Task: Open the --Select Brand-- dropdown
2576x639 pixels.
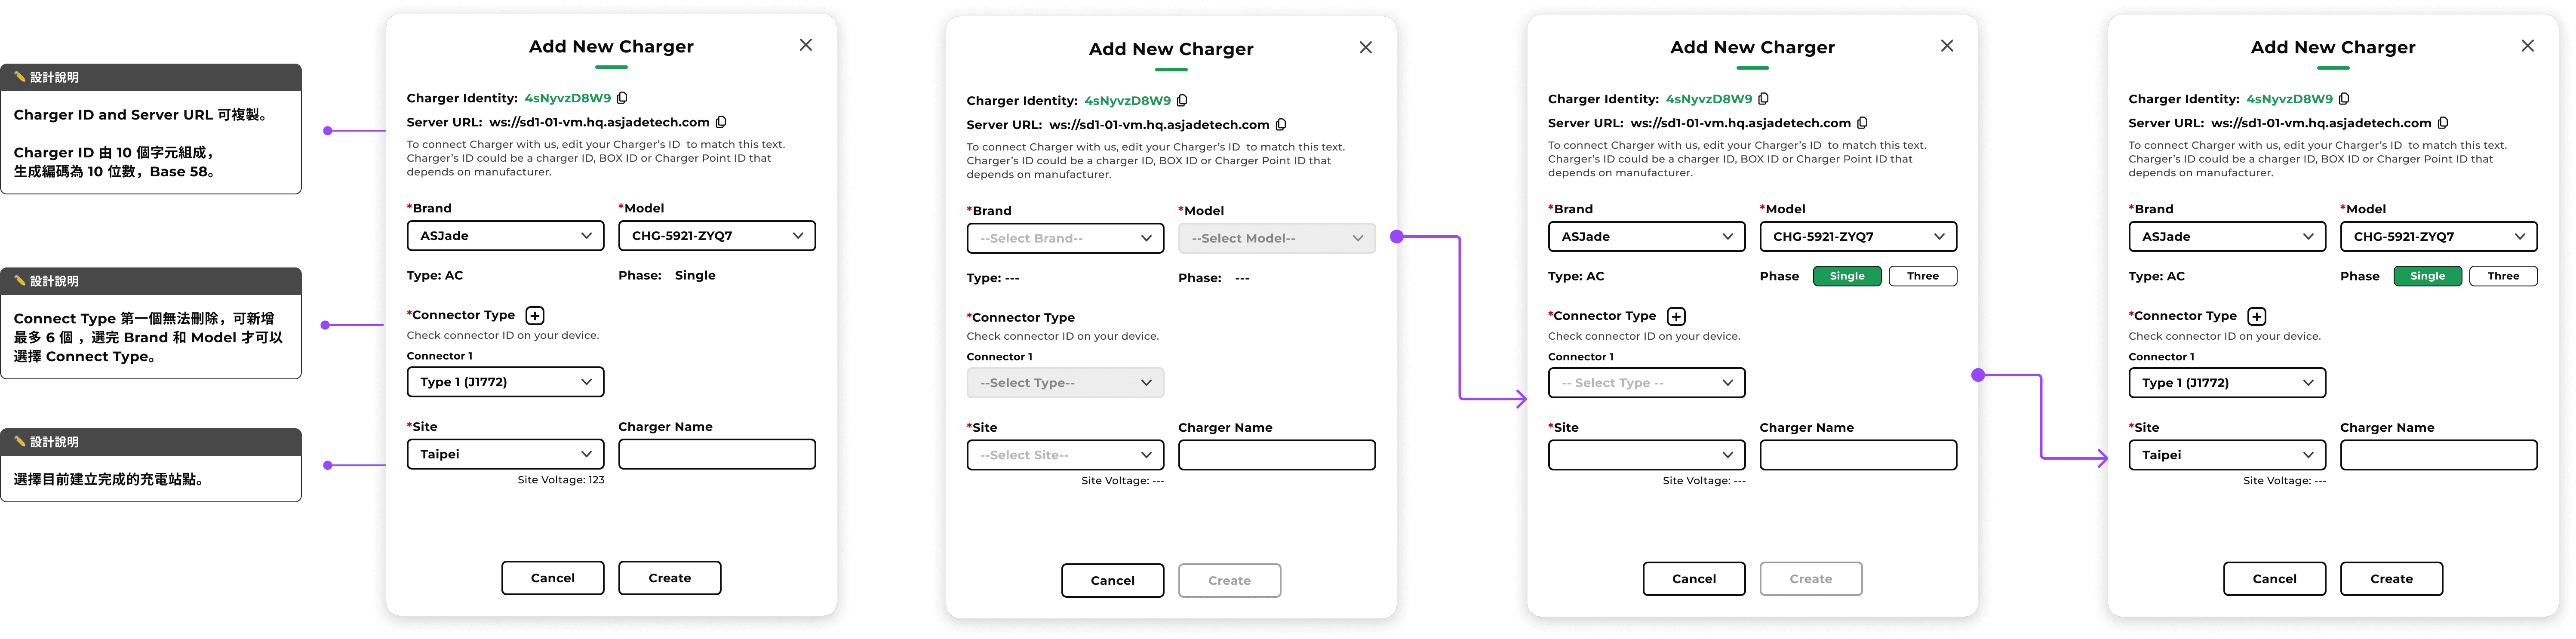Action: pos(1065,238)
